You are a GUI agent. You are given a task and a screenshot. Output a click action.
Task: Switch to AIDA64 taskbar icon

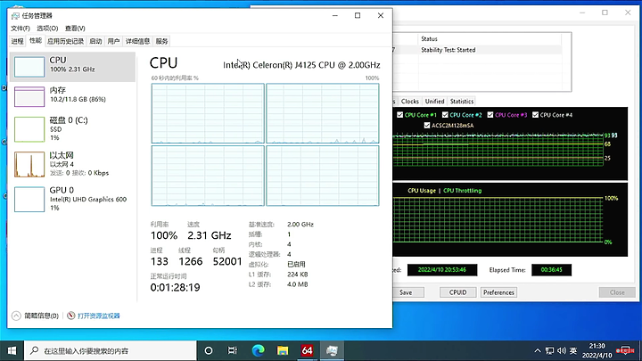pos(307,351)
